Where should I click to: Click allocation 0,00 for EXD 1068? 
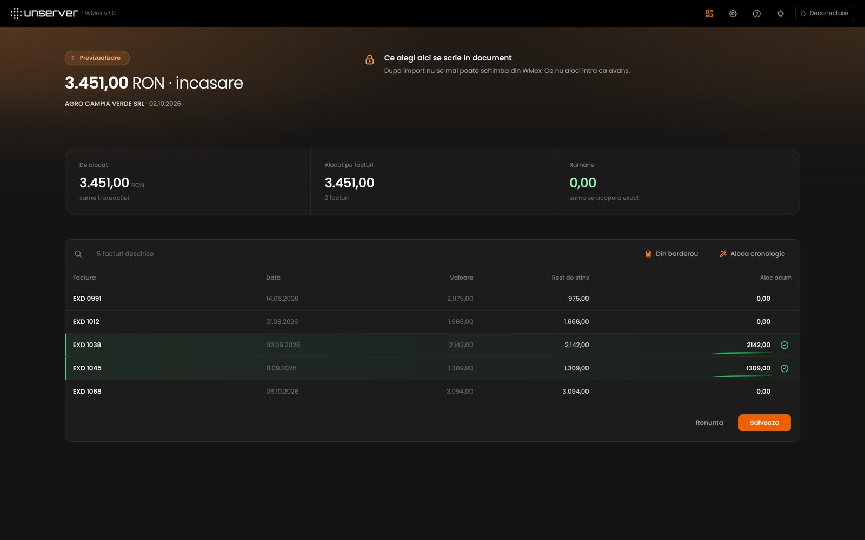[763, 391]
